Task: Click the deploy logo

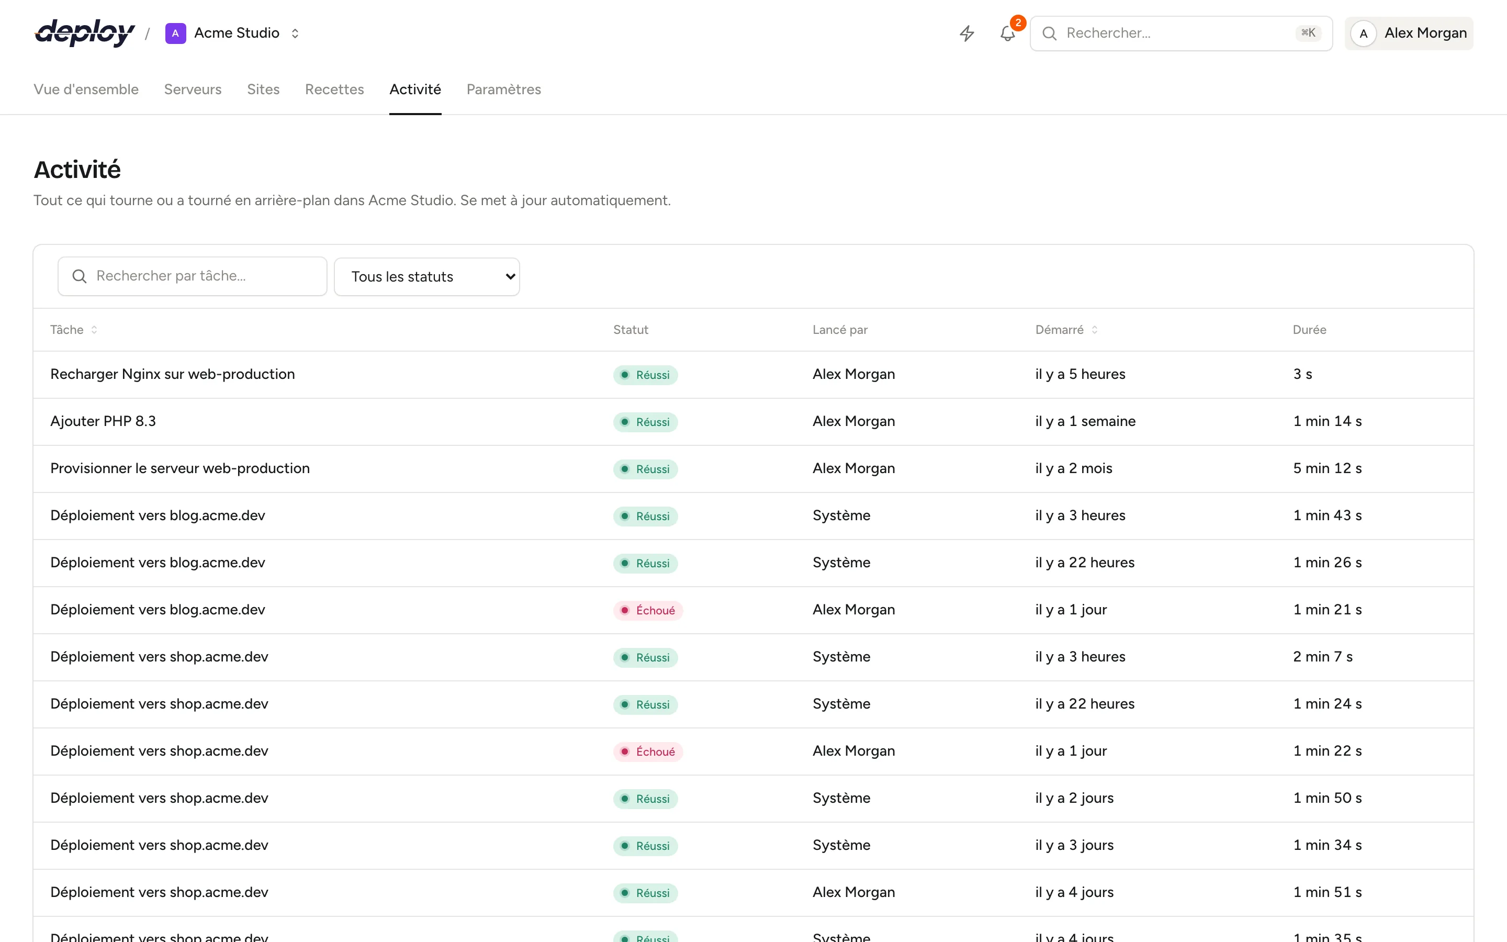Action: tap(85, 33)
